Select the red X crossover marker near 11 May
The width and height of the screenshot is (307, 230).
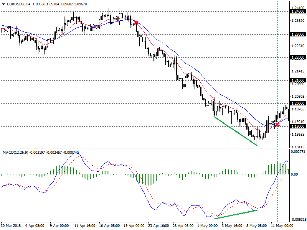tap(277, 124)
